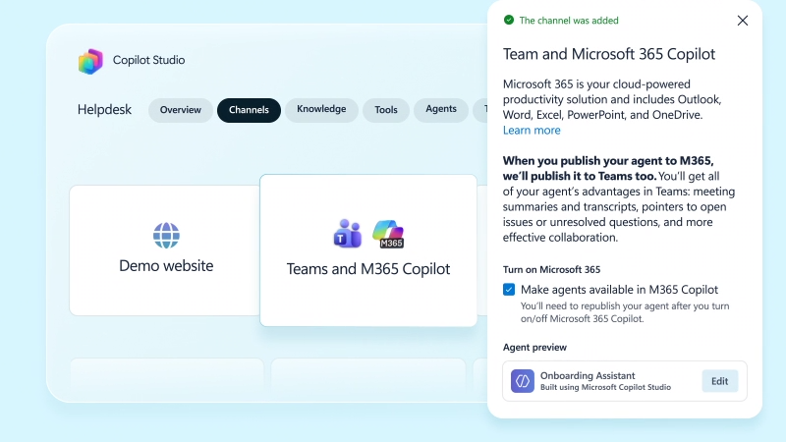
Task: Click the Teams icon on channel card
Action: click(348, 234)
